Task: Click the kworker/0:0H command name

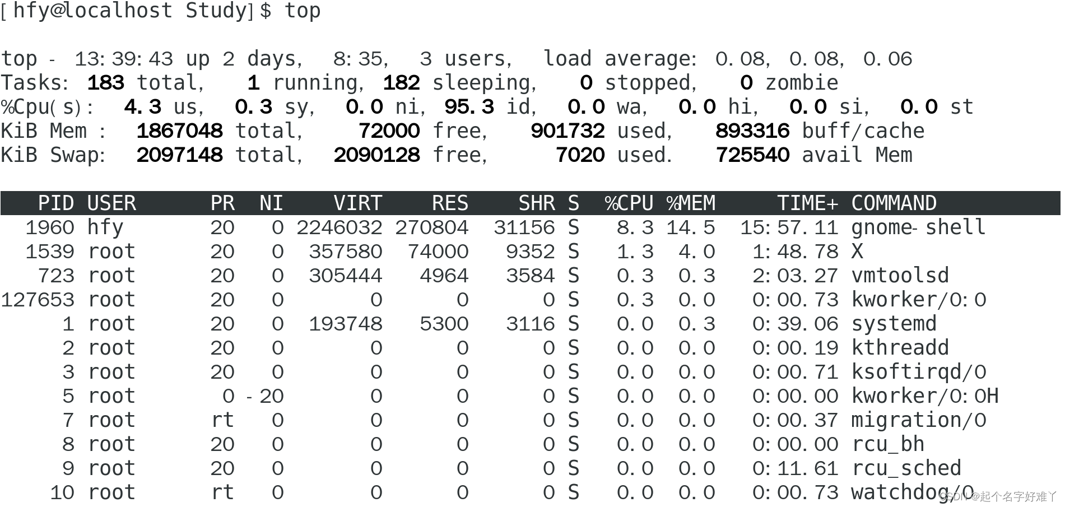Action: click(x=924, y=396)
